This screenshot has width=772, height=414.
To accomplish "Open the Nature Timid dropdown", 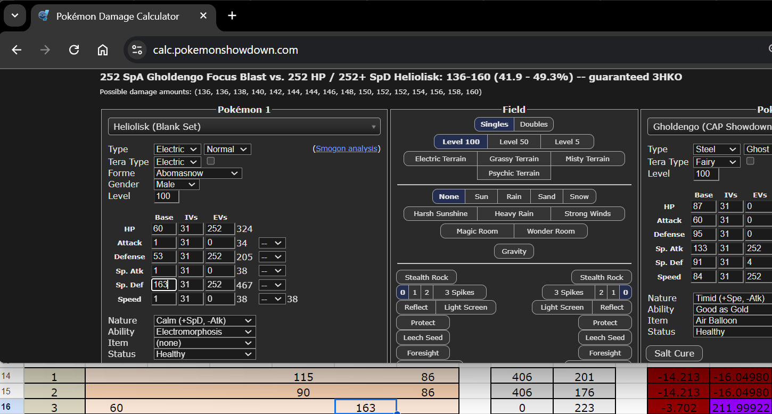I will [x=733, y=299].
